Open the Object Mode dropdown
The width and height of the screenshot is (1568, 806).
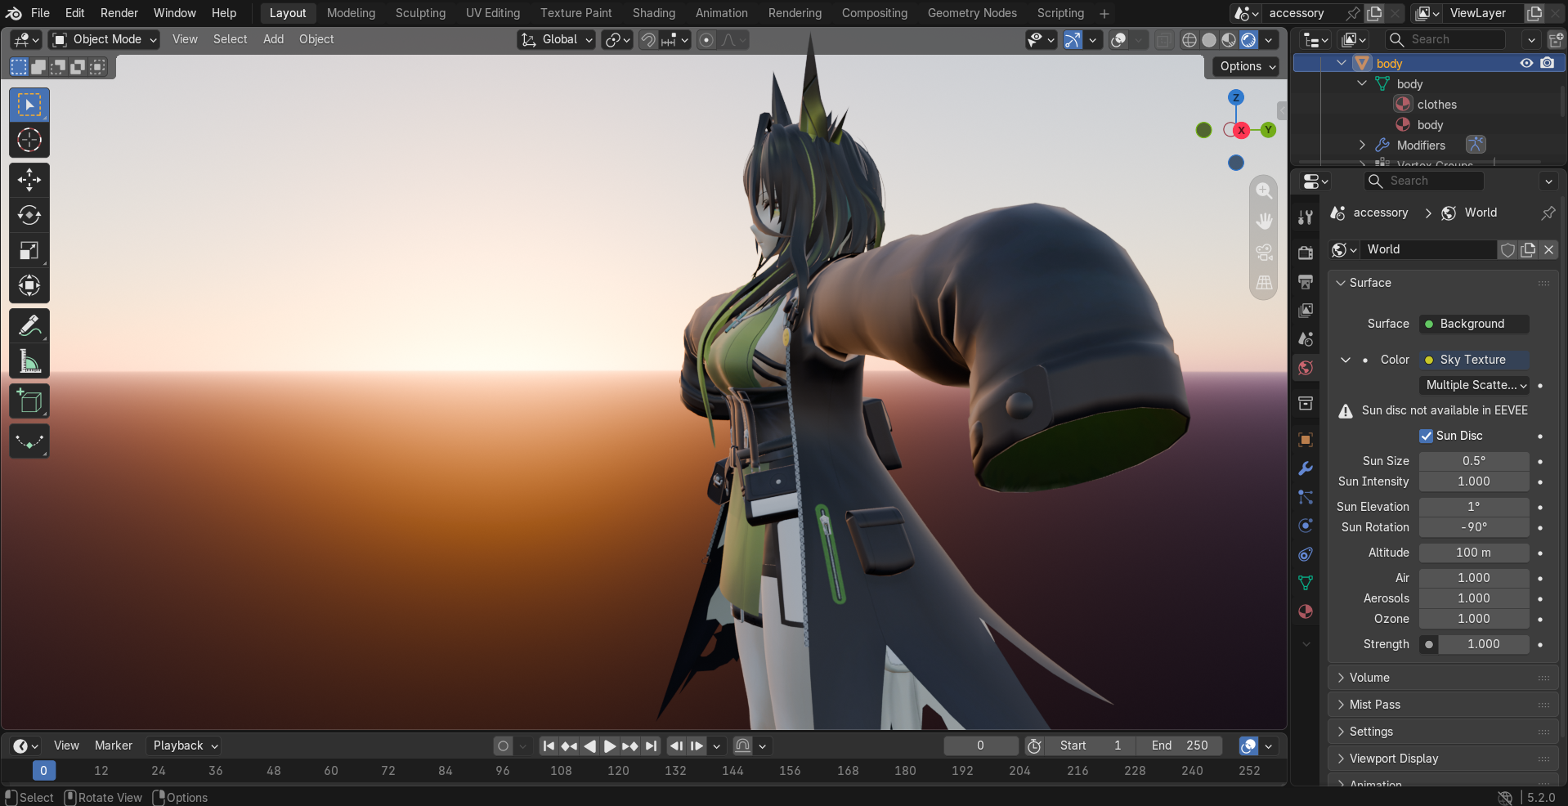tap(104, 39)
